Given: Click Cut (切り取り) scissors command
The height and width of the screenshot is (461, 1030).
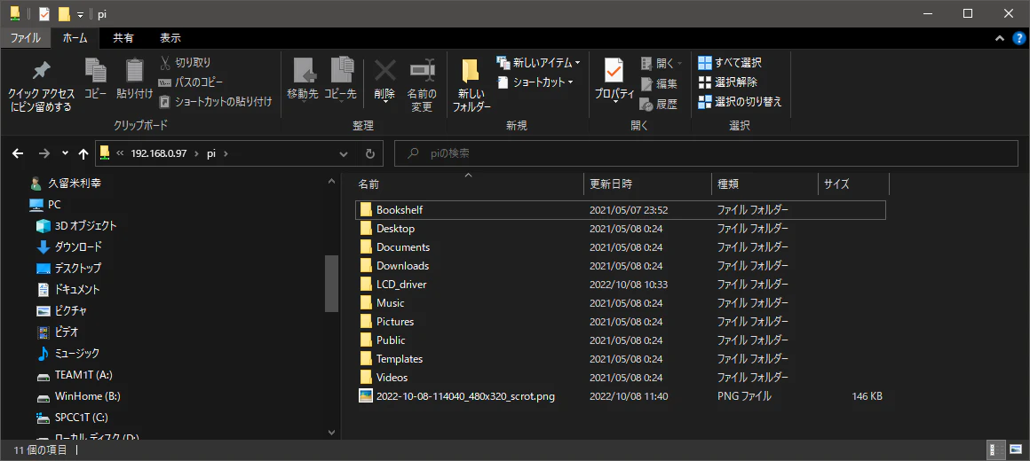Looking at the screenshot, I should click(186, 62).
